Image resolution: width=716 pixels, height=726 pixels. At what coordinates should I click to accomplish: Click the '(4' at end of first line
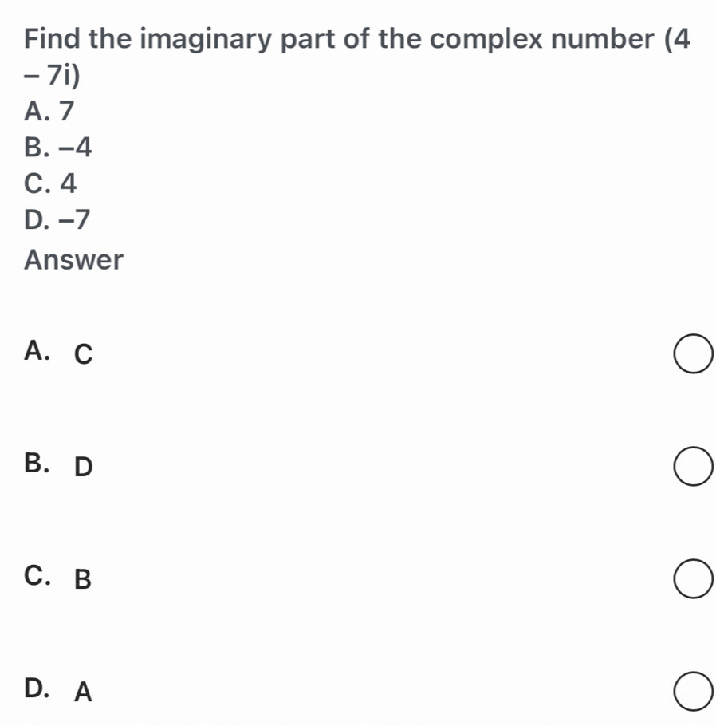[x=675, y=38]
